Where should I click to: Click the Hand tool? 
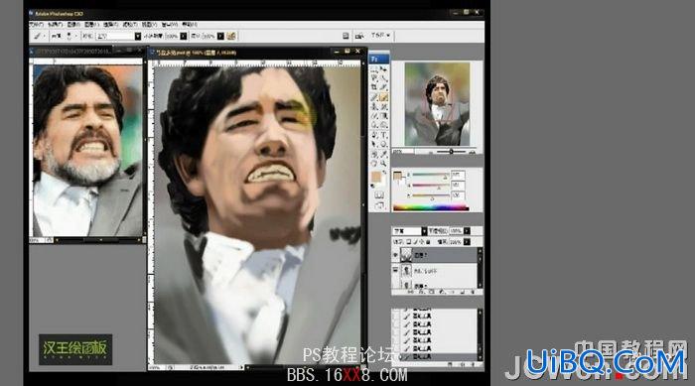pyautogui.click(x=375, y=163)
